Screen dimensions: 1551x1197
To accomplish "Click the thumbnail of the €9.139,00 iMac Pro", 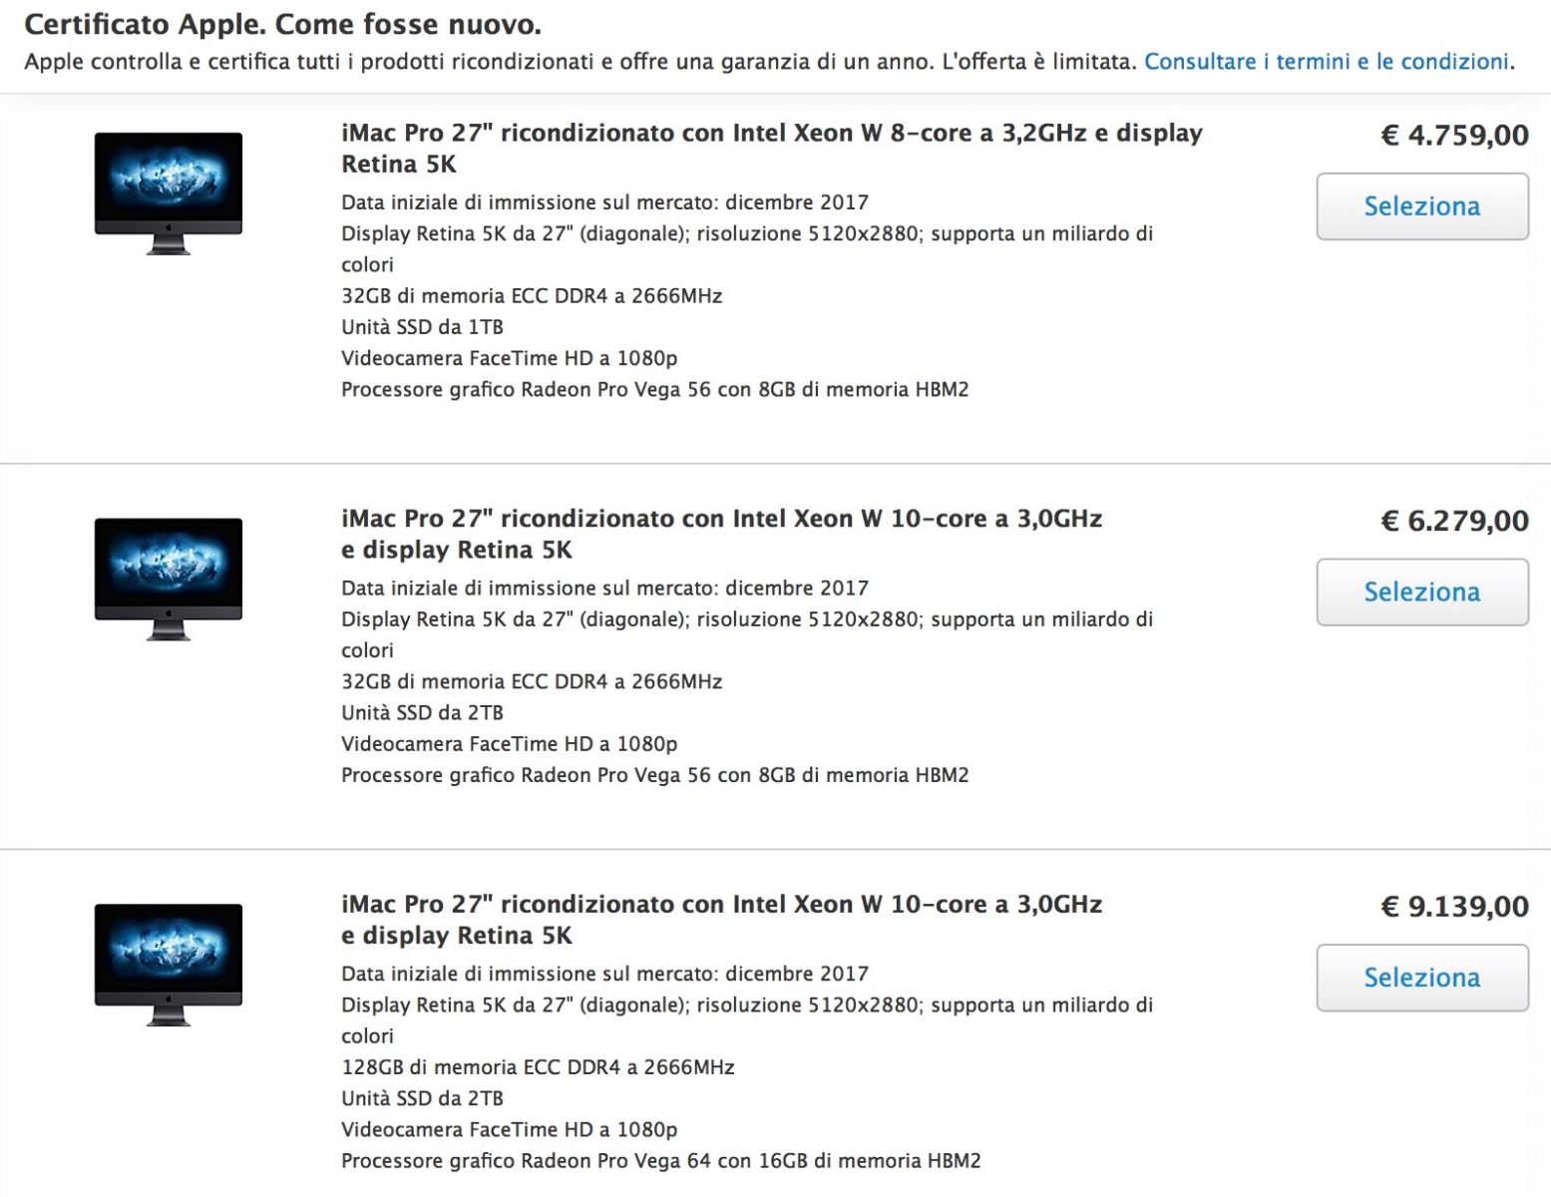I will coord(169,964).
